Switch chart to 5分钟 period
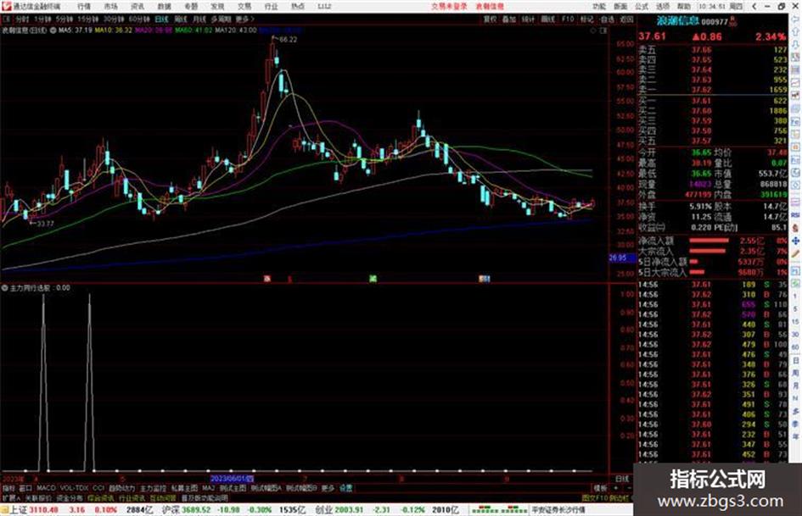This screenshot has height=516, width=802. (x=64, y=19)
